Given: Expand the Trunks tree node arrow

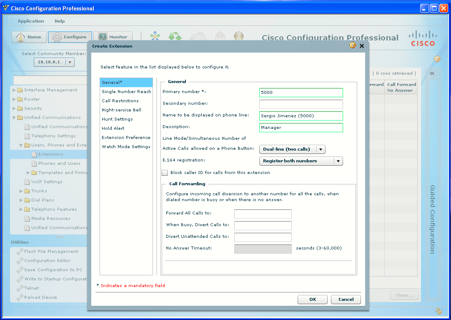Looking at the screenshot, I should click(x=21, y=191).
